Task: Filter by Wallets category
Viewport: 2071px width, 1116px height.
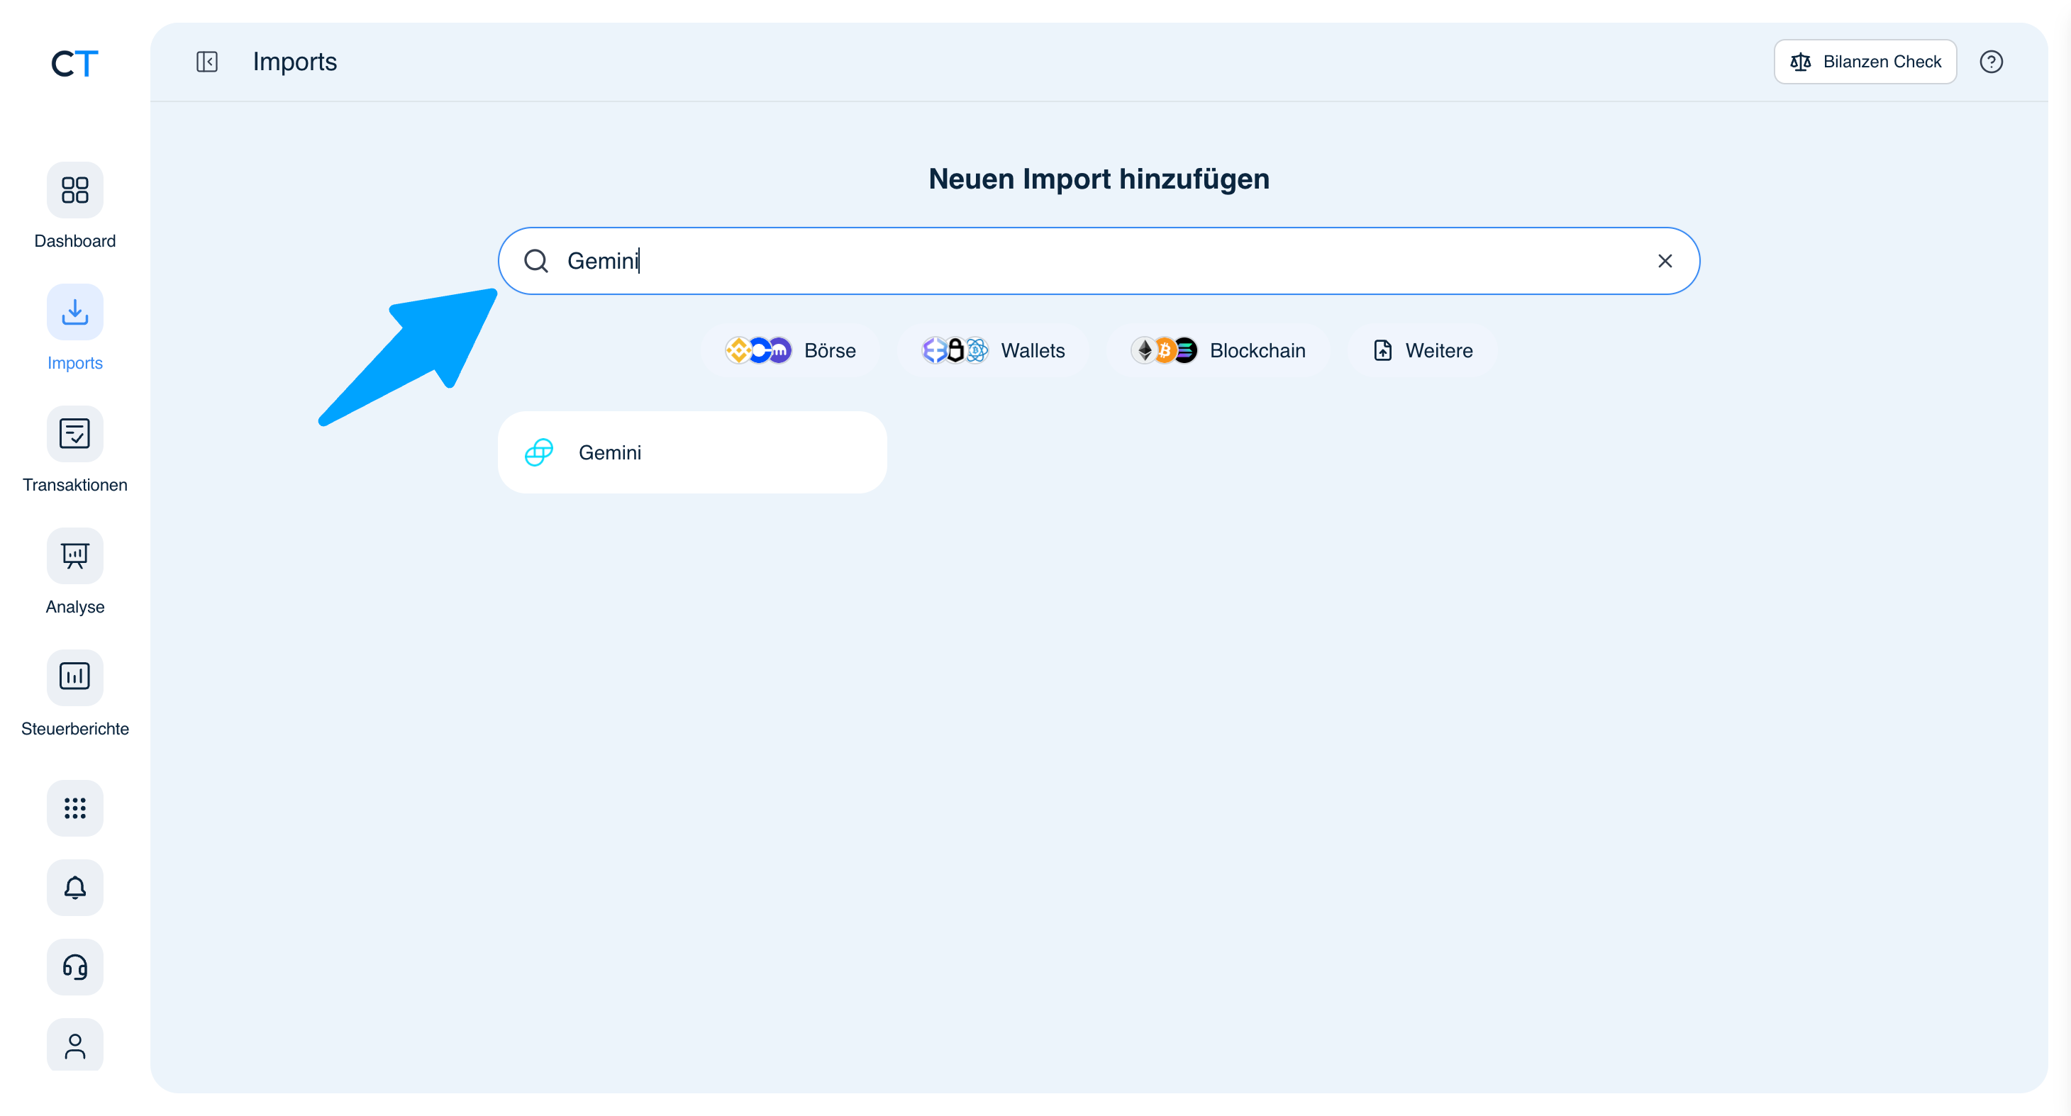Action: point(993,350)
